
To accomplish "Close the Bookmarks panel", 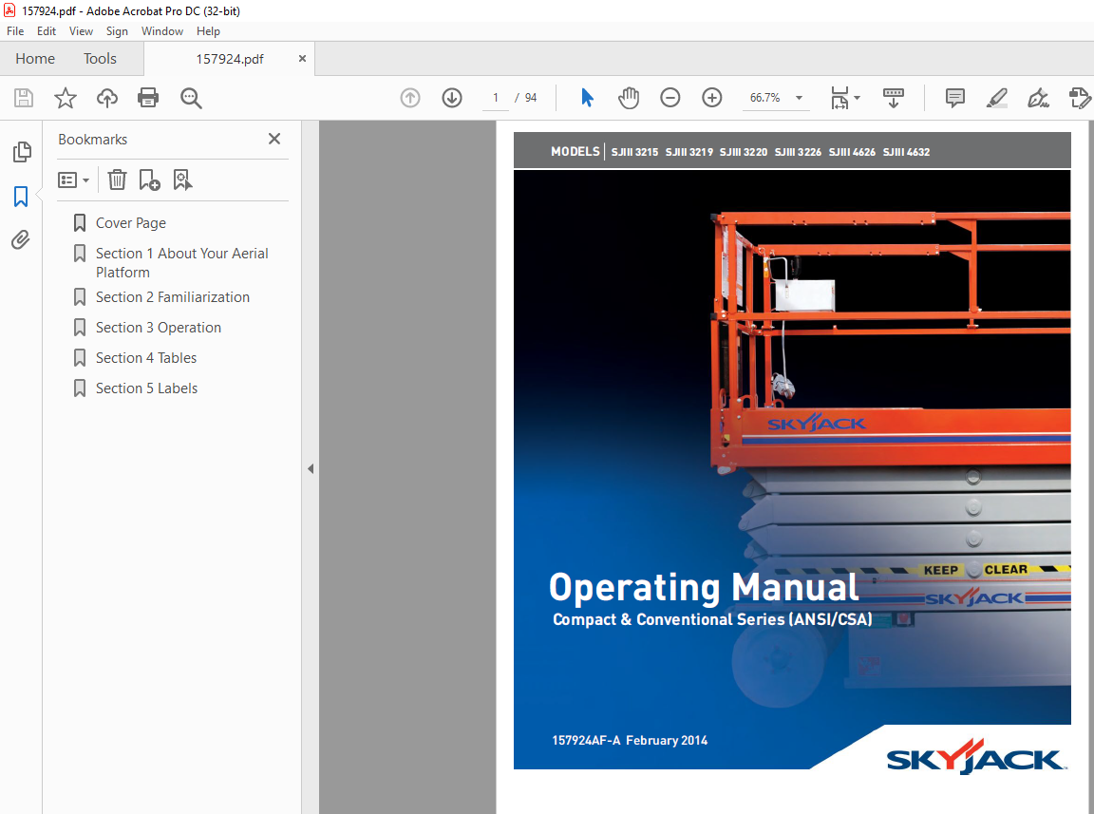I will 274,139.
